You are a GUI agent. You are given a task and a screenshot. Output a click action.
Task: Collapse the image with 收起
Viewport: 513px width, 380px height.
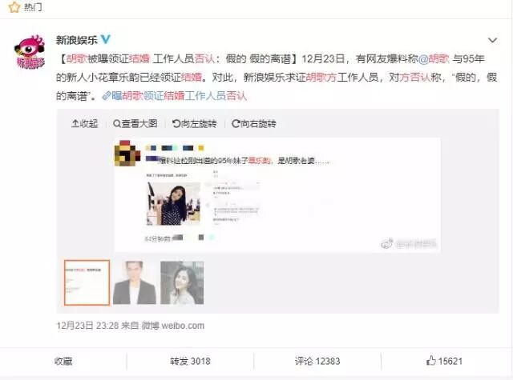click(x=84, y=124)
